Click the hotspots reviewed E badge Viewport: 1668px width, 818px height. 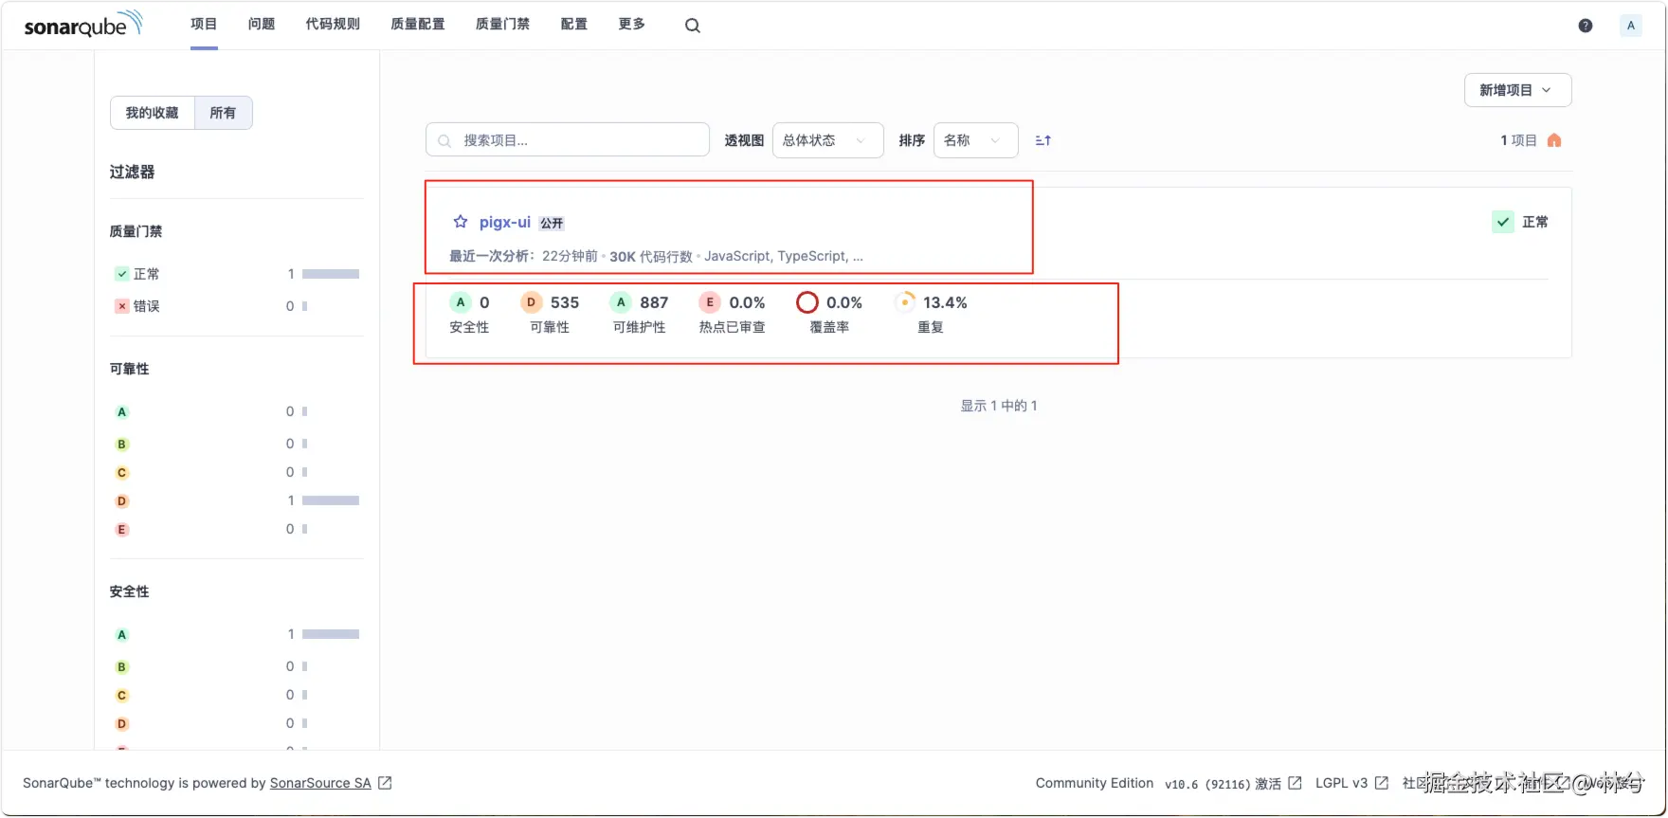pos(710,302)
